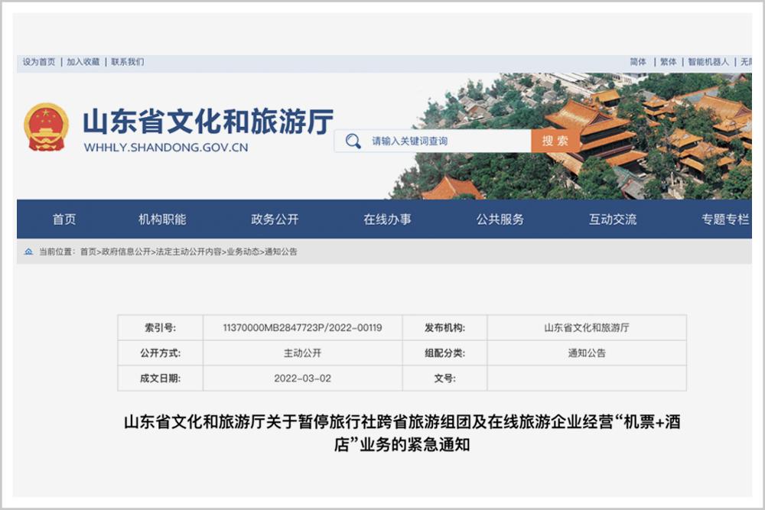Image resolution: width=765 pixels, height=510 pixels.
Task: Open the 机构职能 navigation item
Action: [x=162, y=219]
